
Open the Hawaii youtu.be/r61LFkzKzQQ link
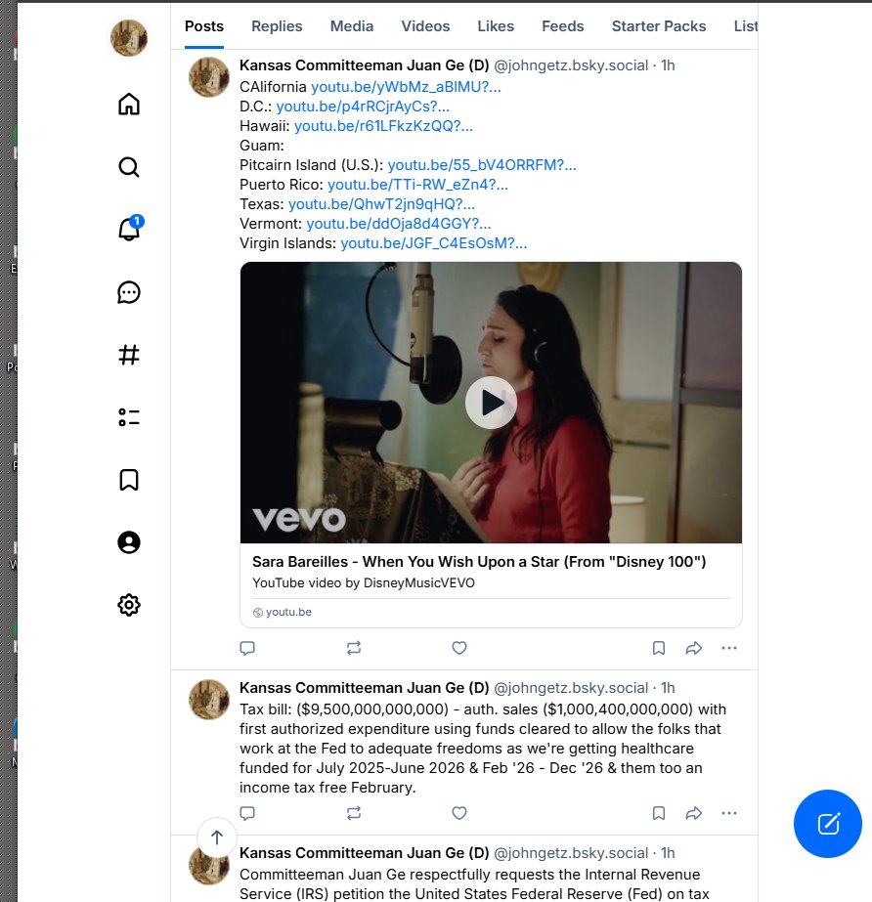[x=383, y=126]
